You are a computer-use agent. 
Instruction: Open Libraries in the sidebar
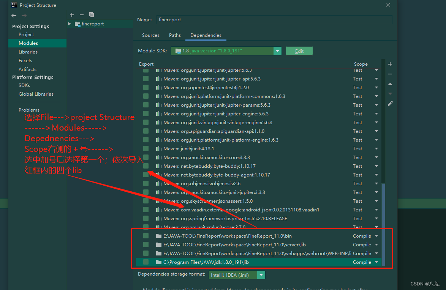[x=28, y=52]
